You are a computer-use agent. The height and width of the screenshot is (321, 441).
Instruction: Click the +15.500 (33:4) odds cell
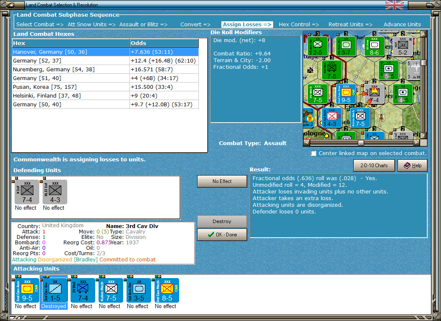tap(164, 87)
